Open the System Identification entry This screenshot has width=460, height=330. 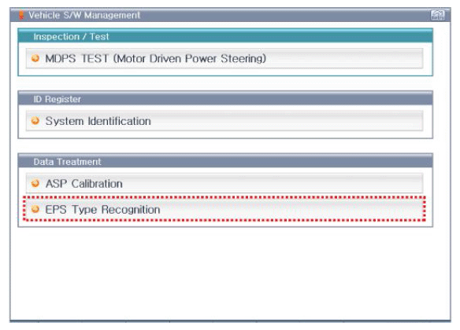coord(224,121)
